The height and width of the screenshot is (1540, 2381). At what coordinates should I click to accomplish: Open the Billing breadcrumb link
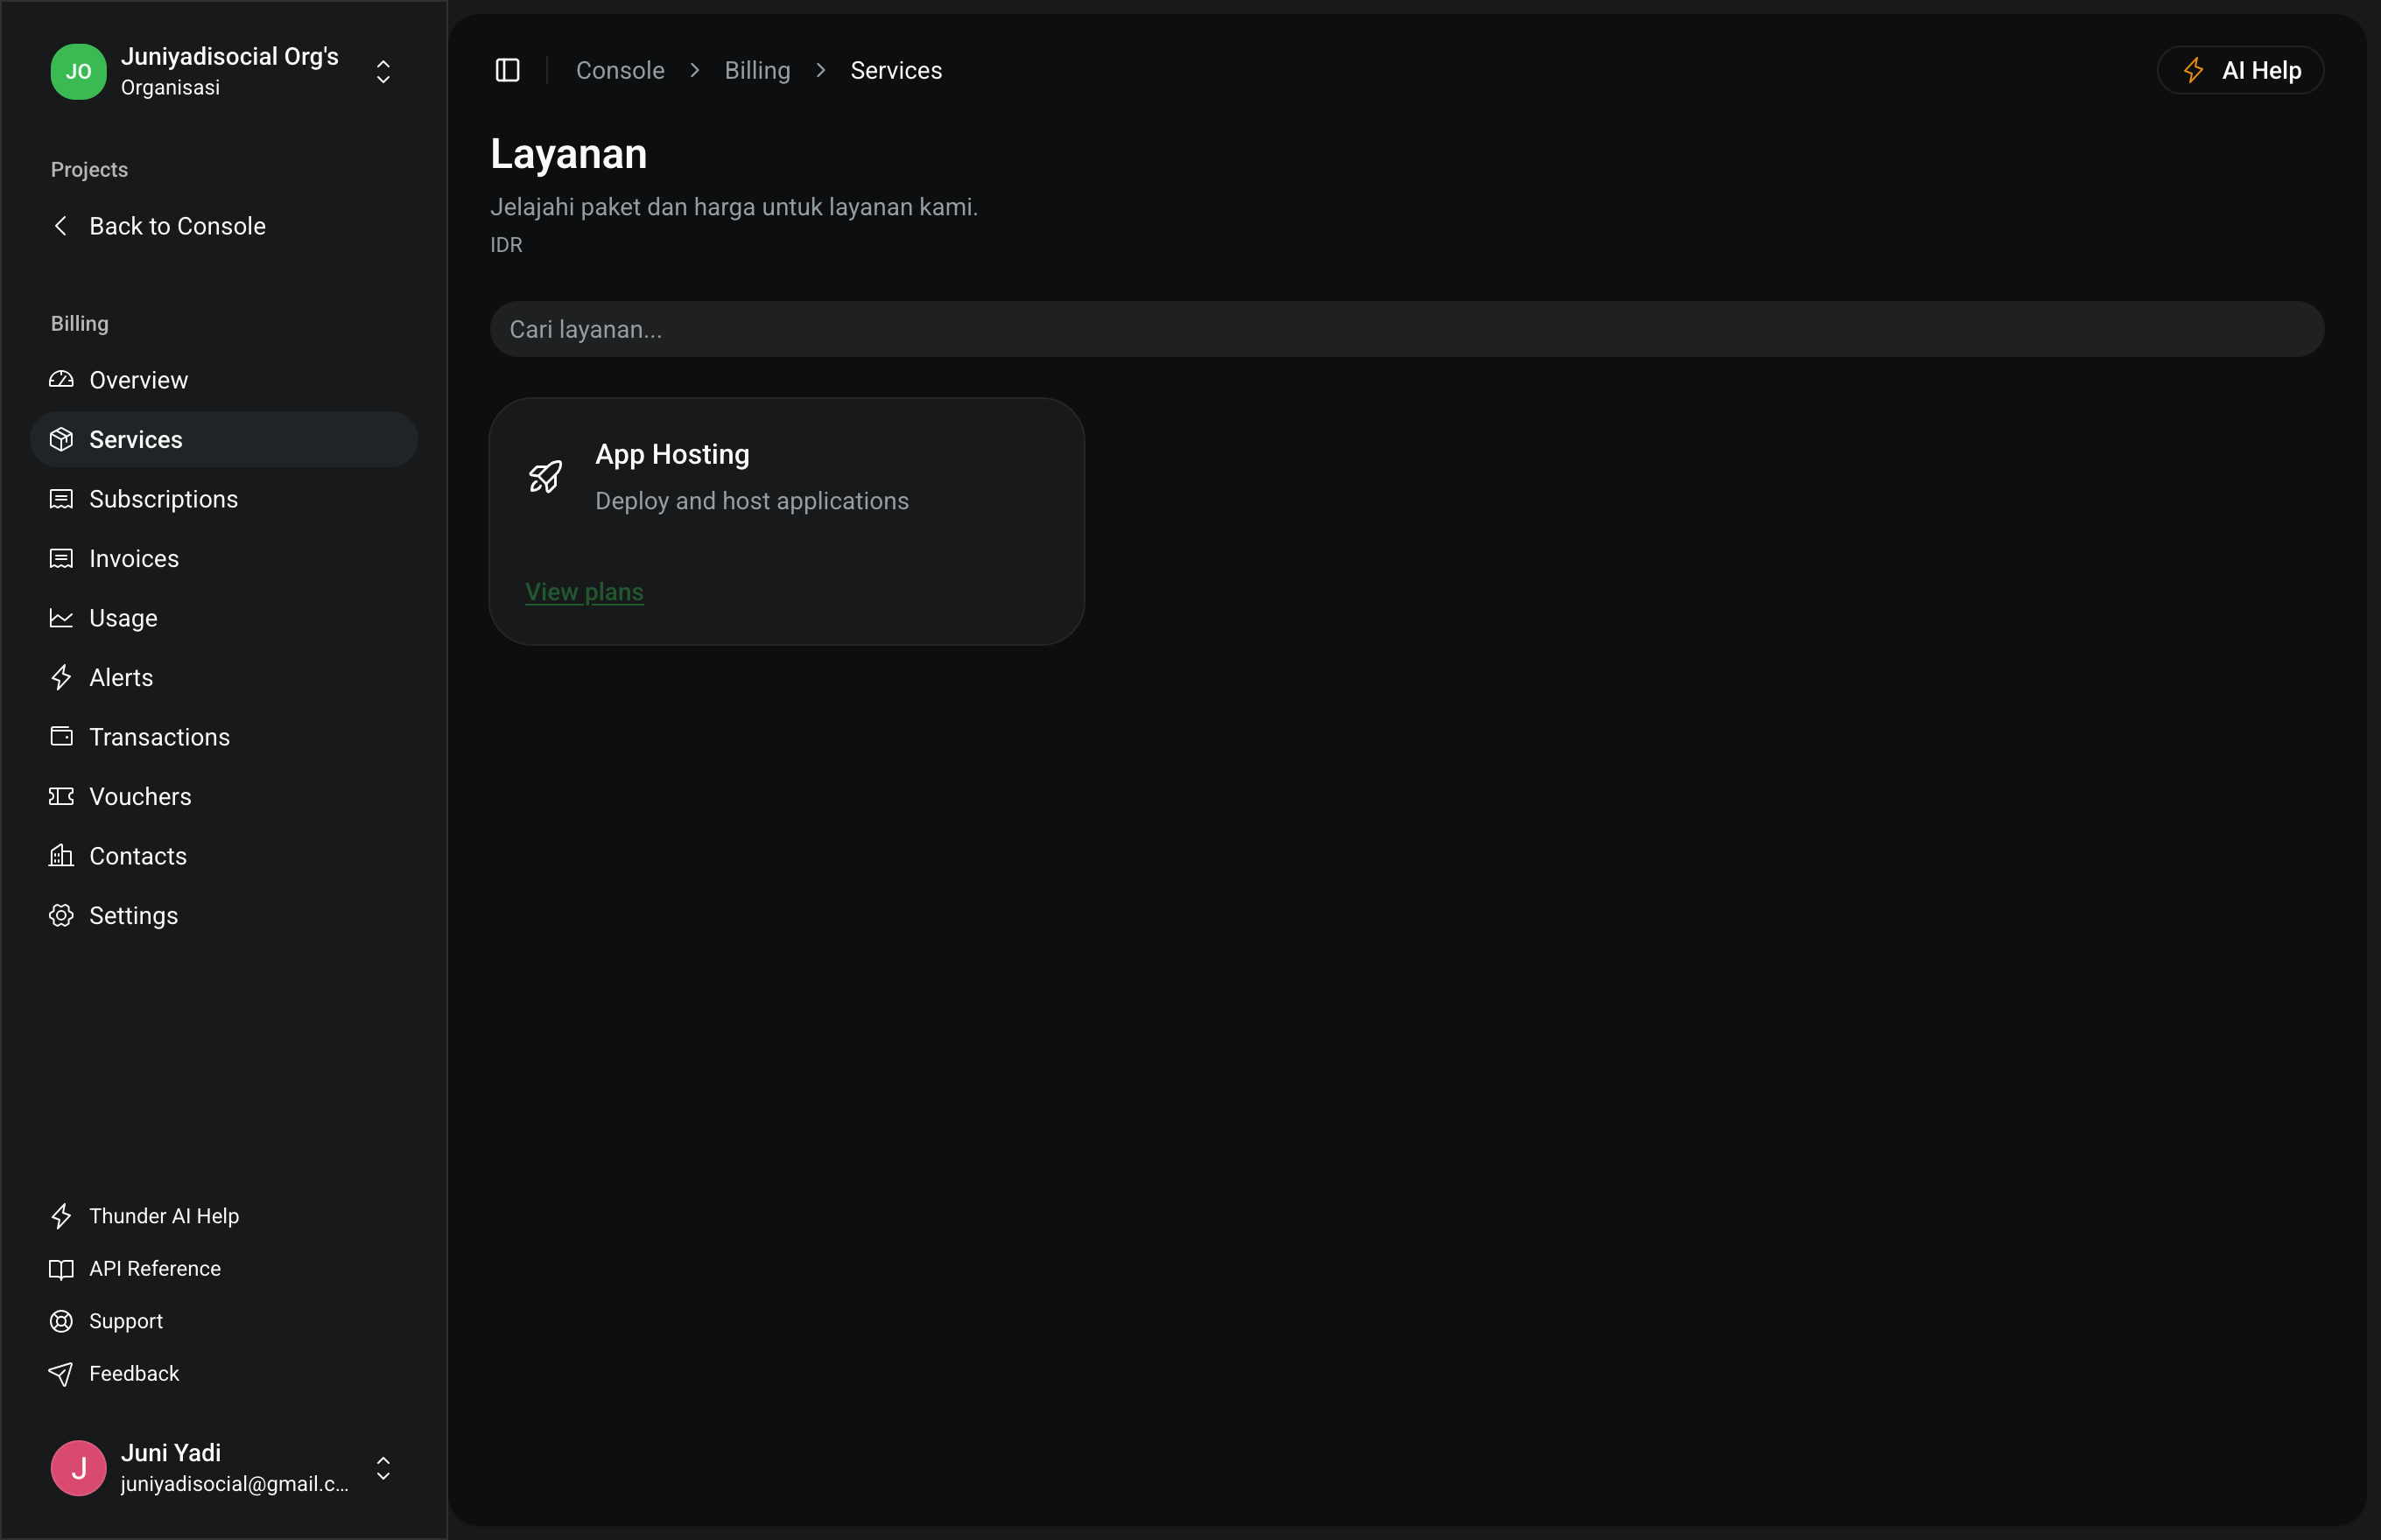coord(757,70)
